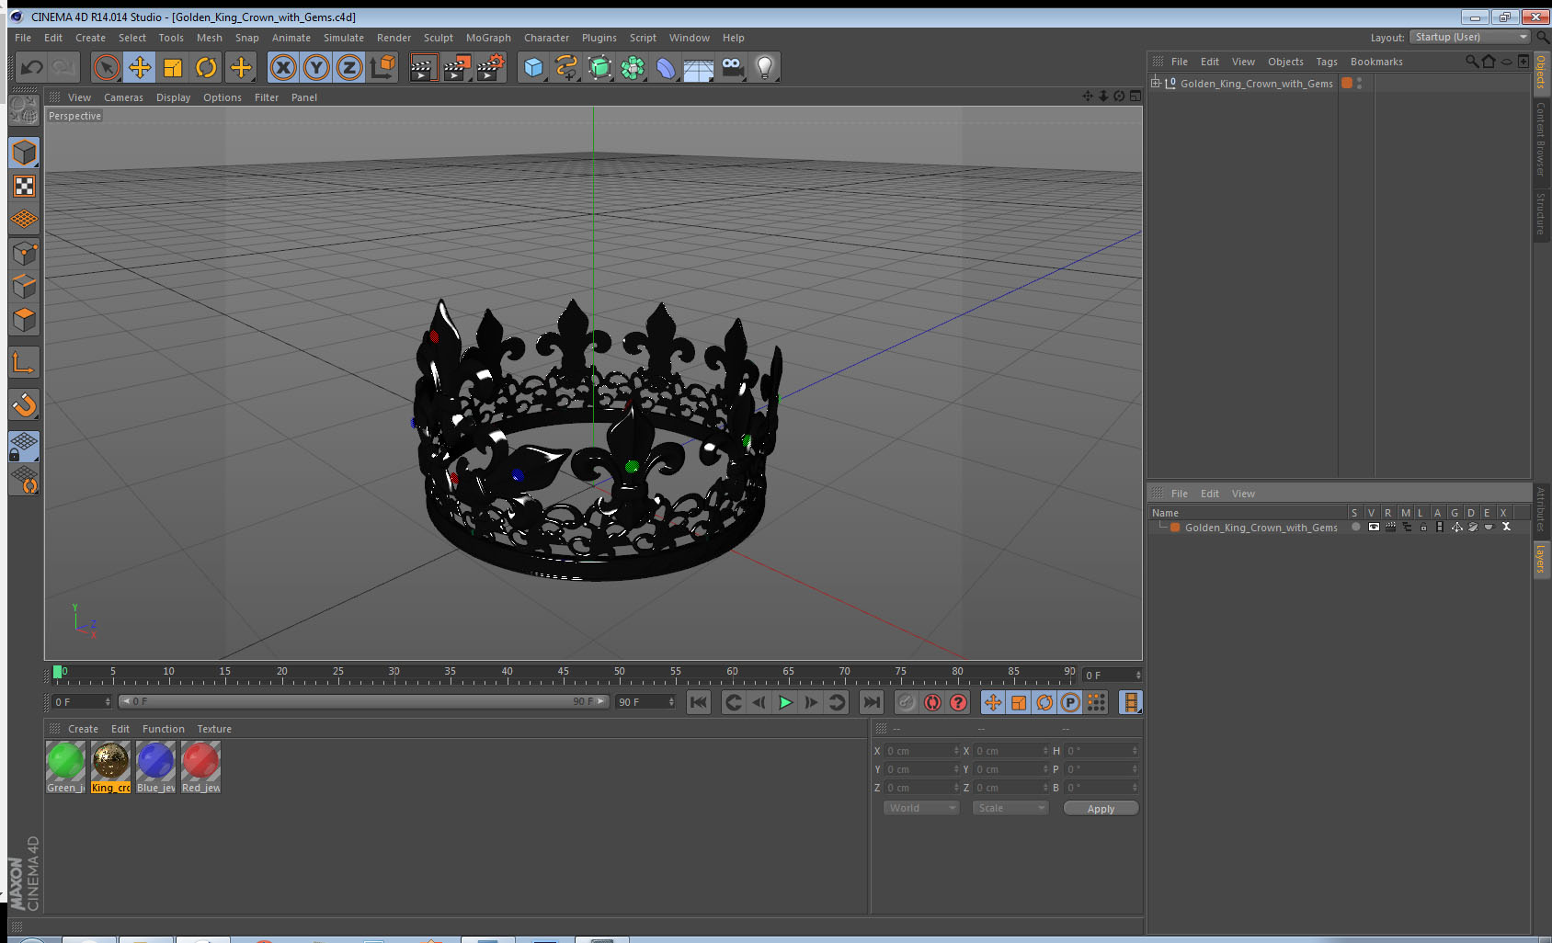The image size is (1552, 943).
Task: Select the Live Selection tool
Action: [107, 67]
